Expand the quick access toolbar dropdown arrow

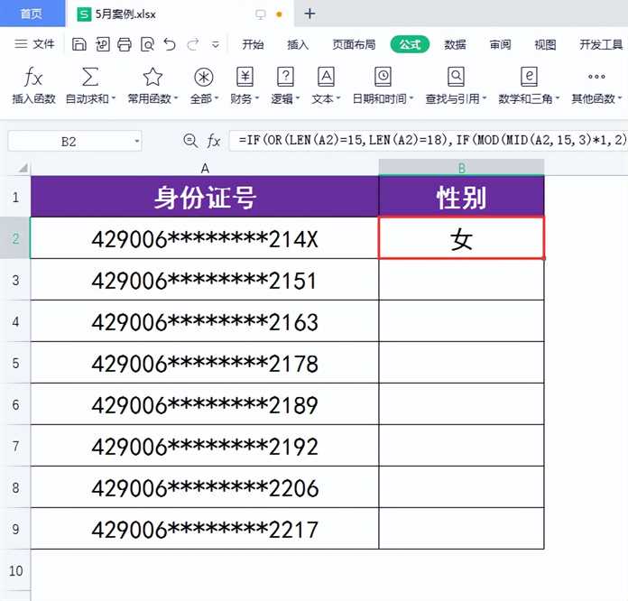point(215,44)
